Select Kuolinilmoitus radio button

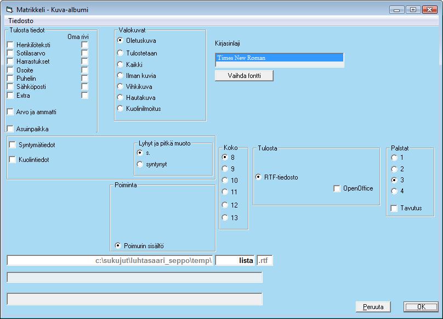tap(120, 108)
